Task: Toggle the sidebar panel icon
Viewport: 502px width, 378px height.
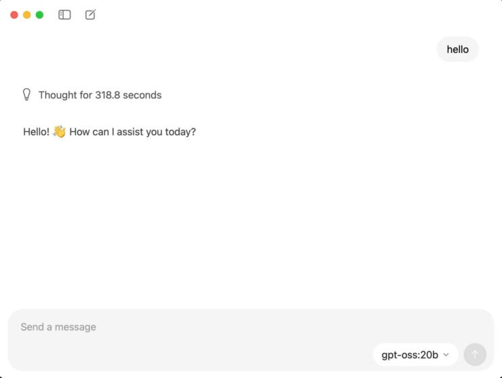Action: point(64,14)
